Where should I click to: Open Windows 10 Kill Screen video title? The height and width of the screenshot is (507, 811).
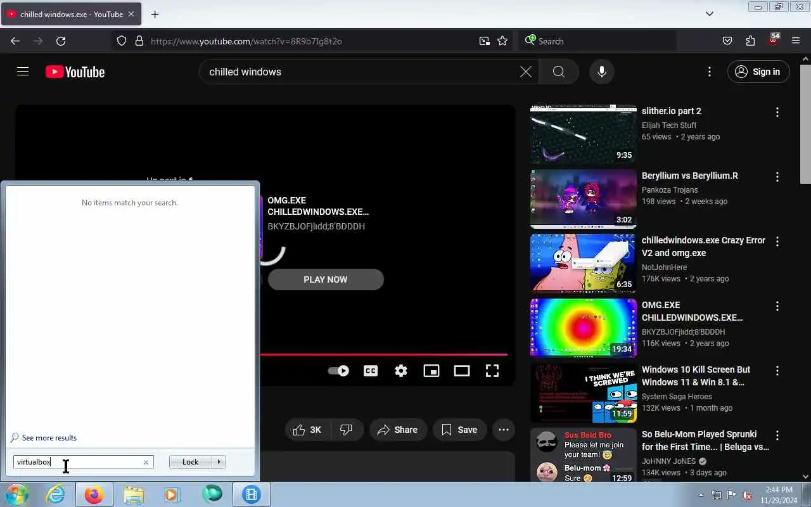[x=696, y=376]
